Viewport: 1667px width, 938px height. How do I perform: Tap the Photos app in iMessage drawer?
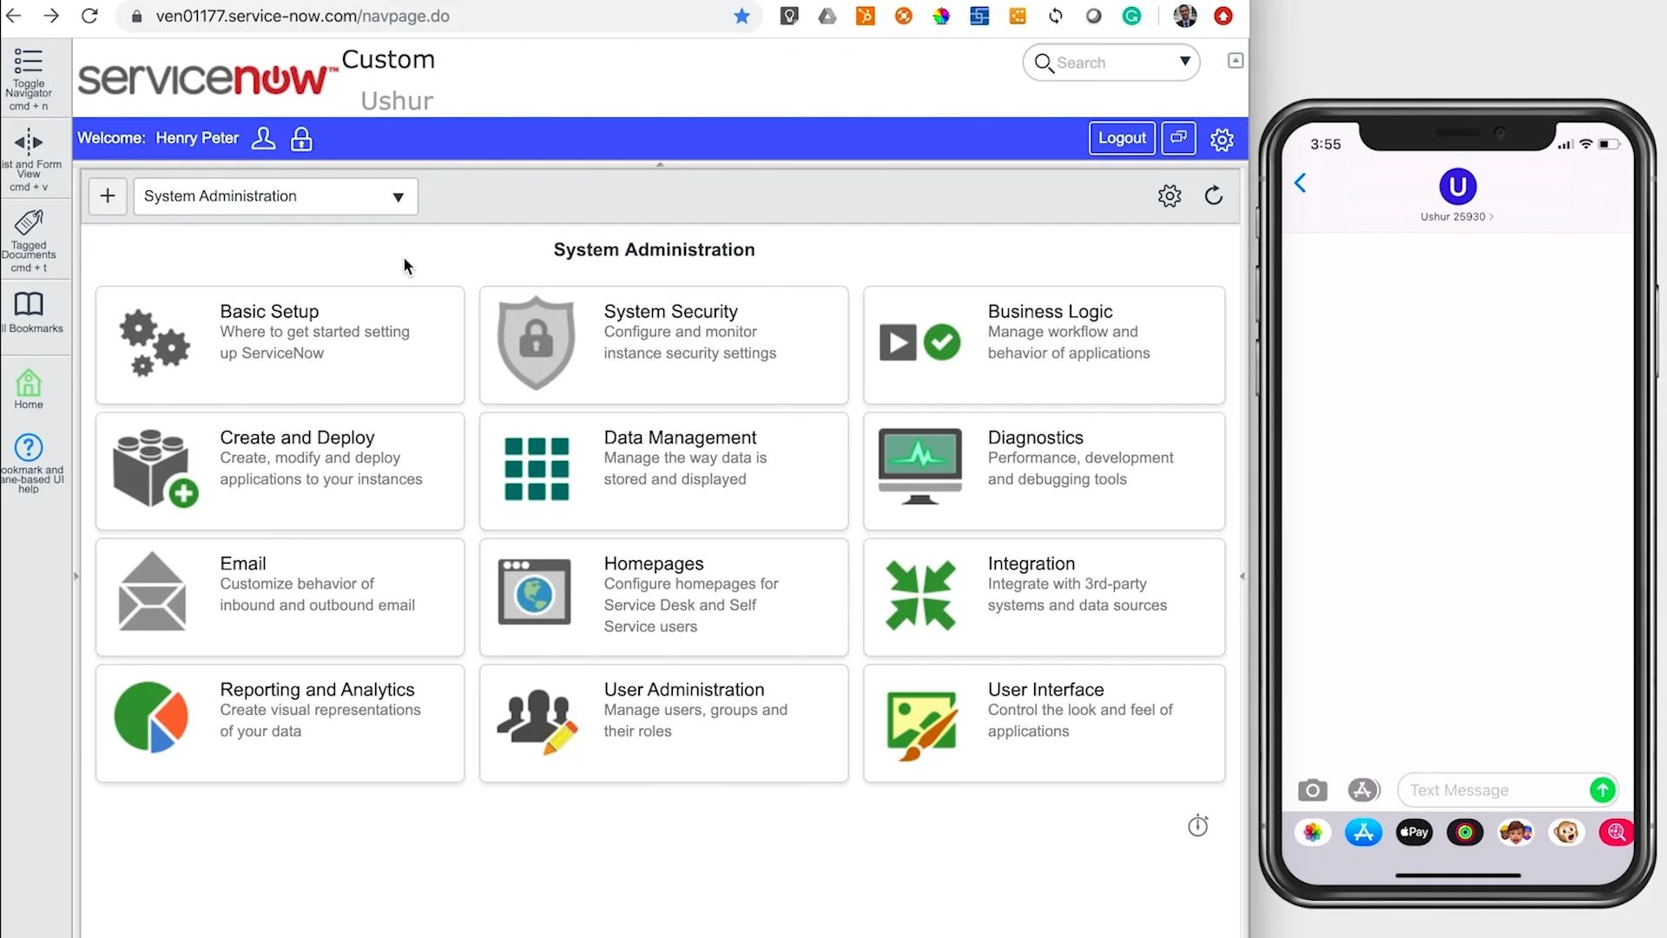point(1313,832)
